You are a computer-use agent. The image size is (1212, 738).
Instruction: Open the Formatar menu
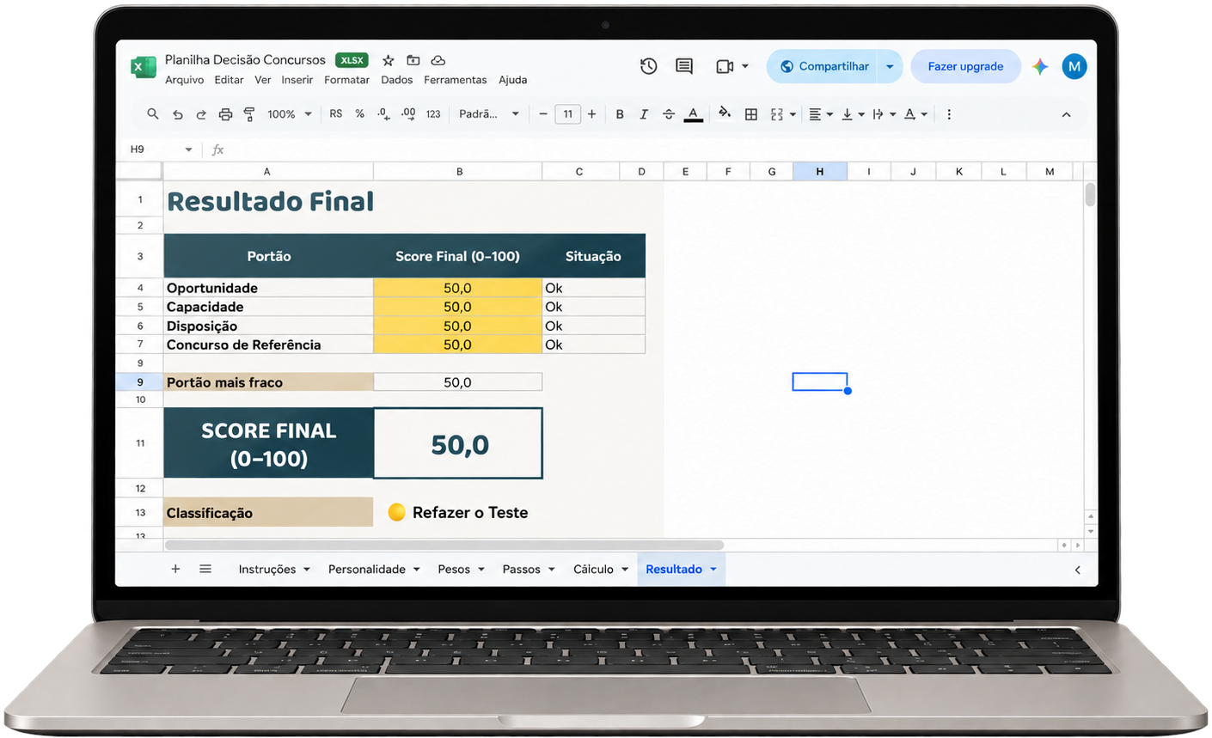coord(346,80)
